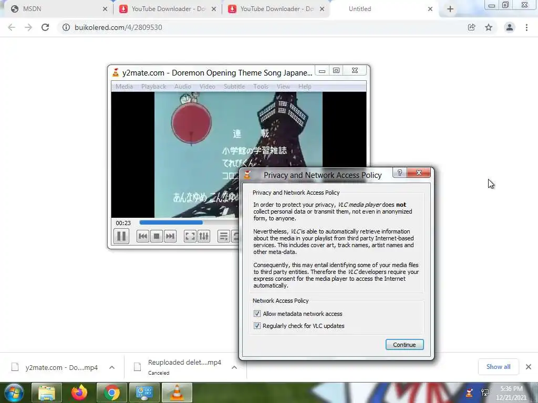Viewport: 538px width, 403px height.
Task: Click Reuploaded delet....mp4 canceled download
Action: click(179, 367)
